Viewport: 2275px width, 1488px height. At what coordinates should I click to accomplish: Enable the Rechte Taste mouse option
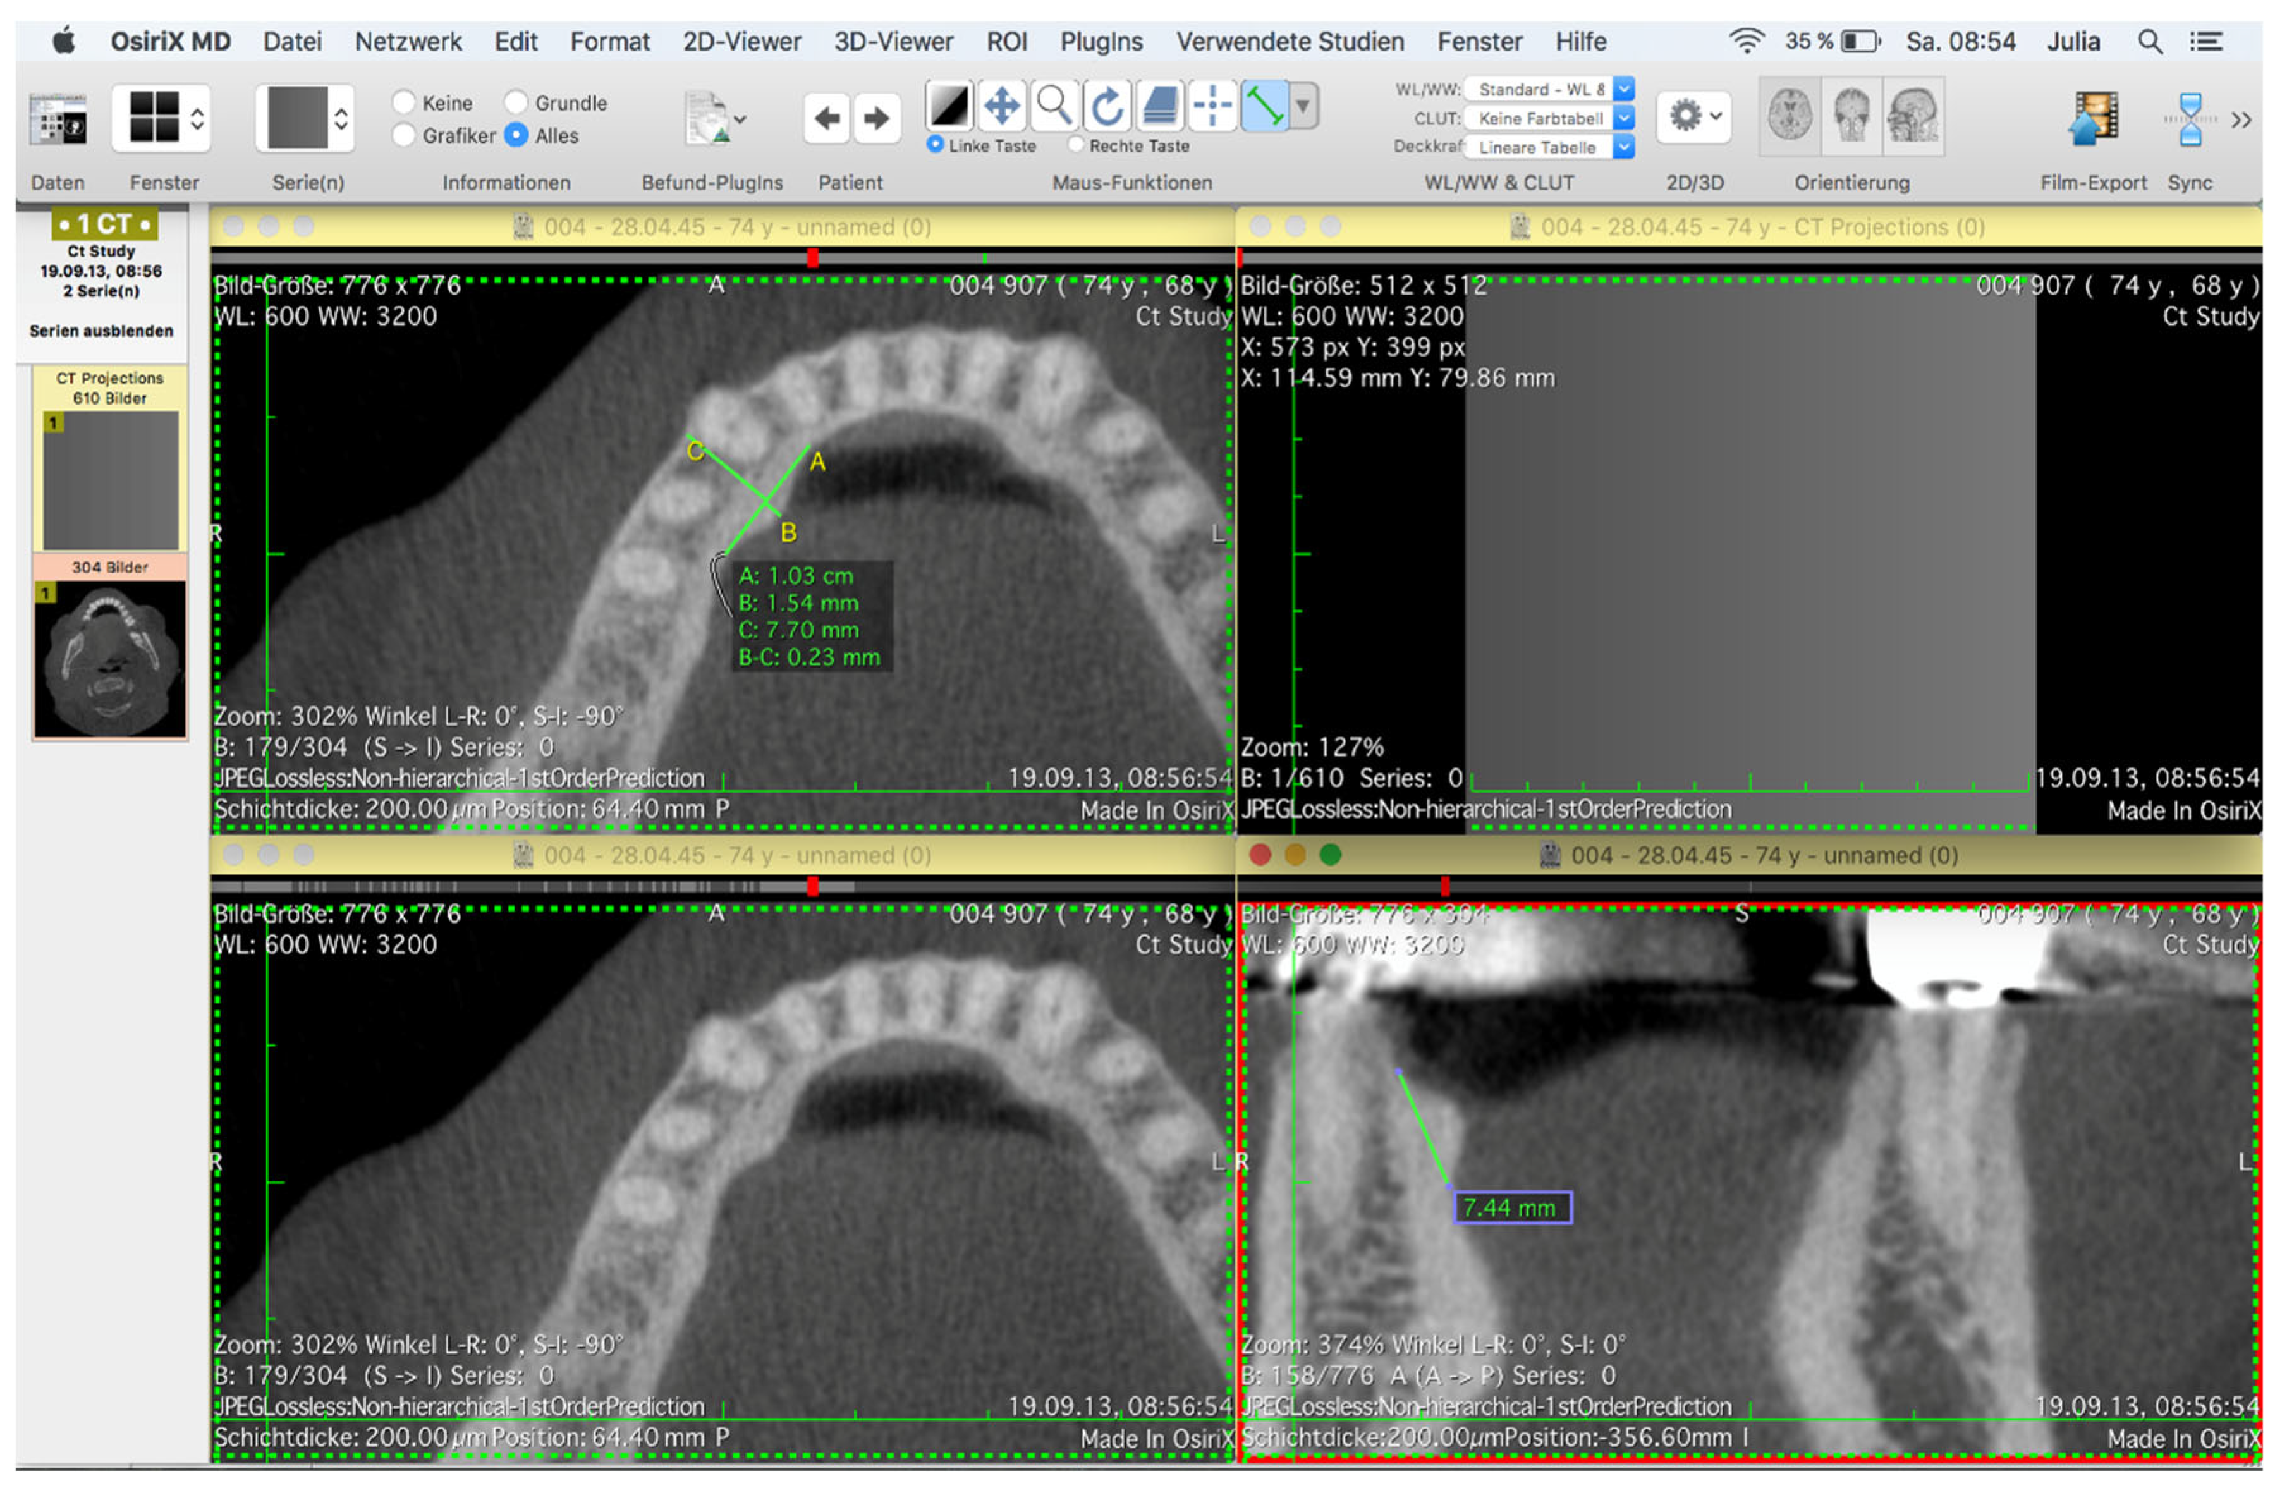click(1075, 144)
